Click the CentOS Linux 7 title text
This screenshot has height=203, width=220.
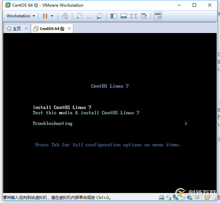tap(110, 86)
